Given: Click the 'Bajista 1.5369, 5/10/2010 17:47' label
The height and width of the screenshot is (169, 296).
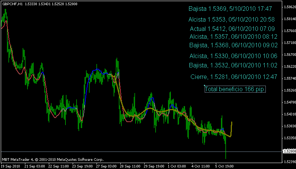Looking at the screenshot, I should click(230, 9).
